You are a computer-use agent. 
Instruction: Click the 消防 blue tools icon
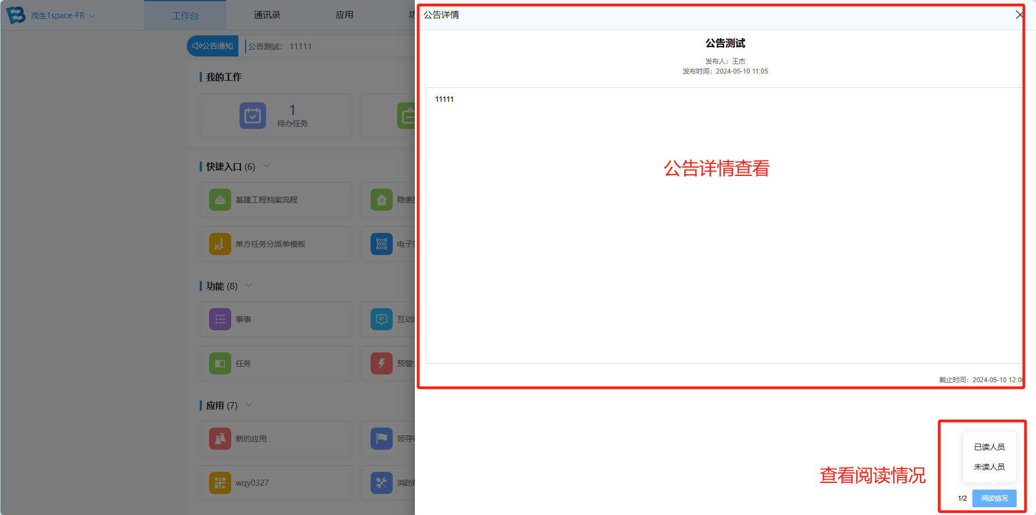(382, 483)
